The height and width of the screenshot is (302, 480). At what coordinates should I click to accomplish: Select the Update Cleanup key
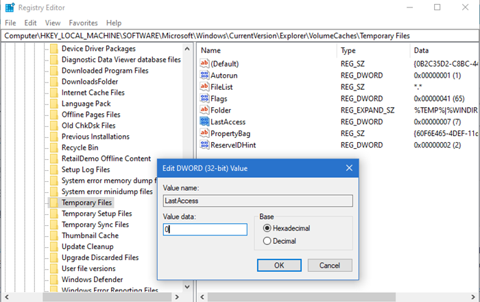(x=88, y=247)
